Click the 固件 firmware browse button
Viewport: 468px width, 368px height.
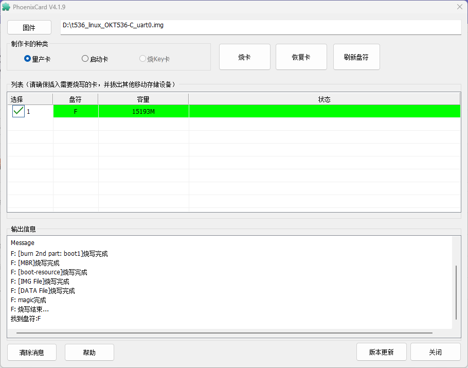(29, 27)
